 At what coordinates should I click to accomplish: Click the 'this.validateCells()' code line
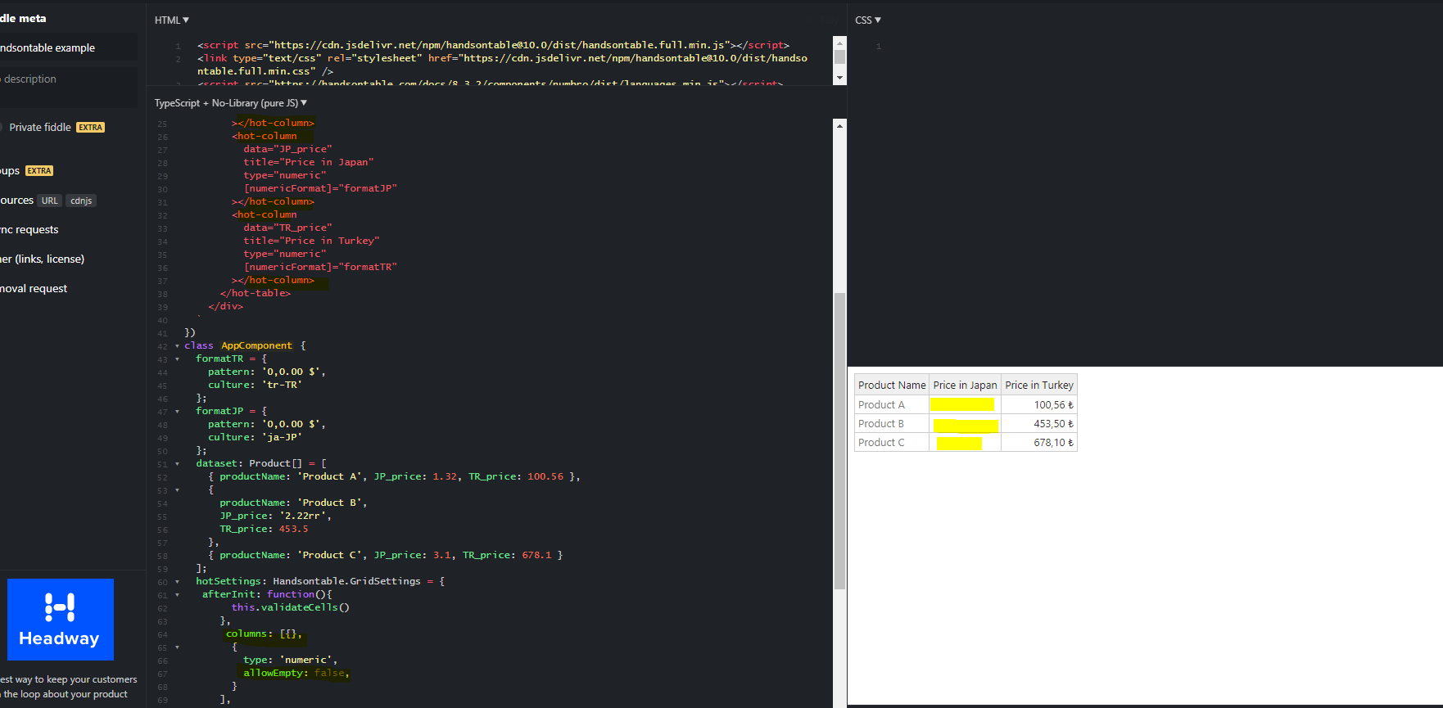290,607
